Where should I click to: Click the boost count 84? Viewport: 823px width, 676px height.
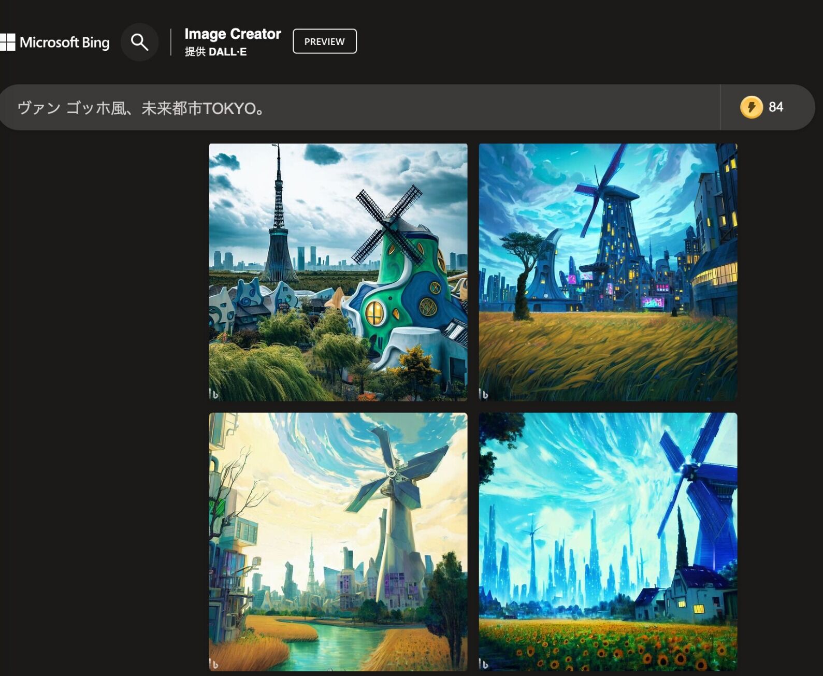[x=776, y=107]
